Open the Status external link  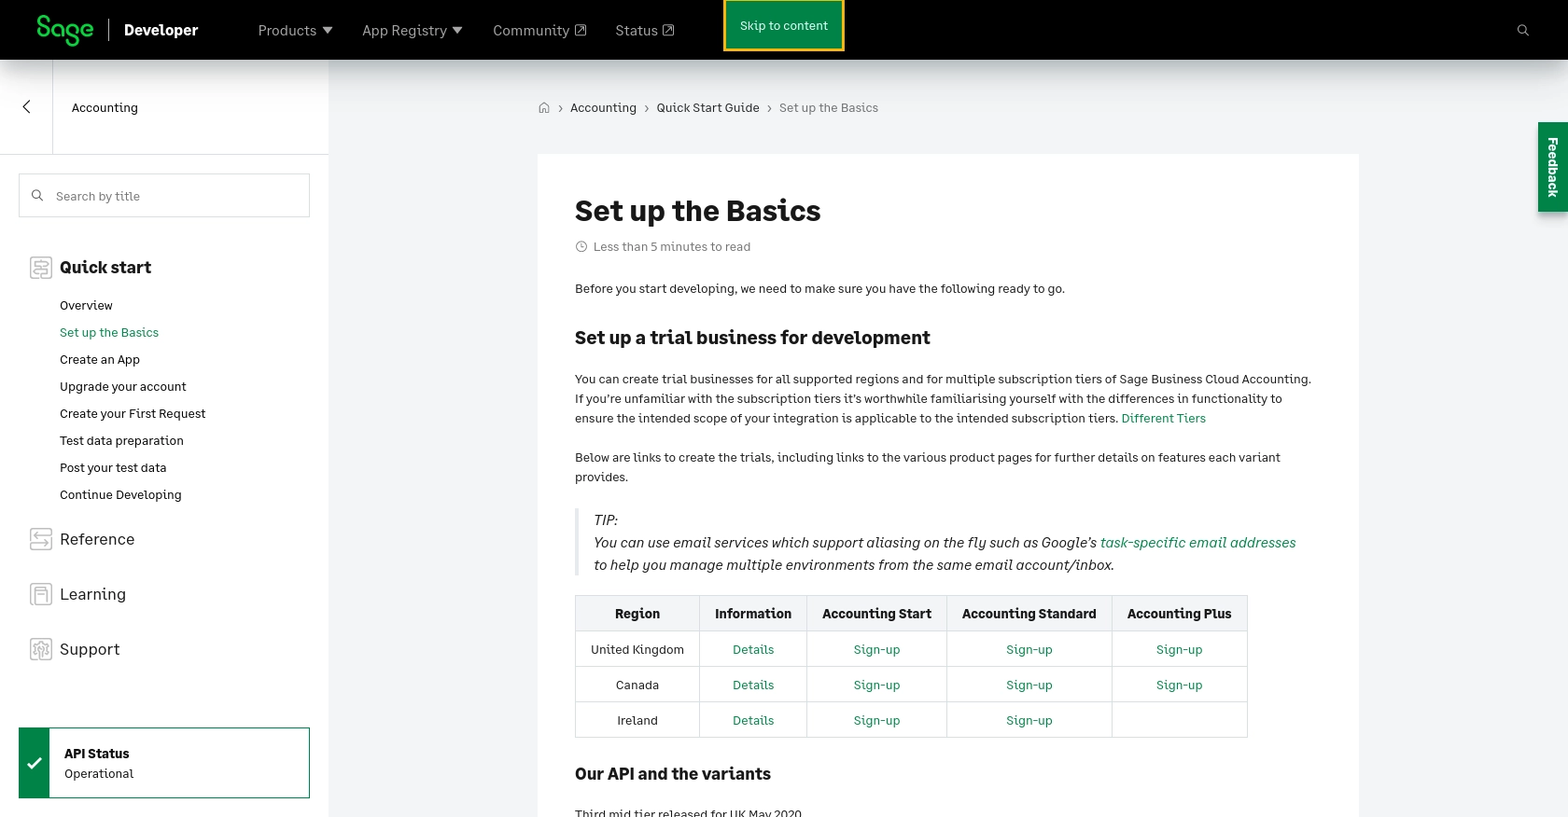coord(644,31)
